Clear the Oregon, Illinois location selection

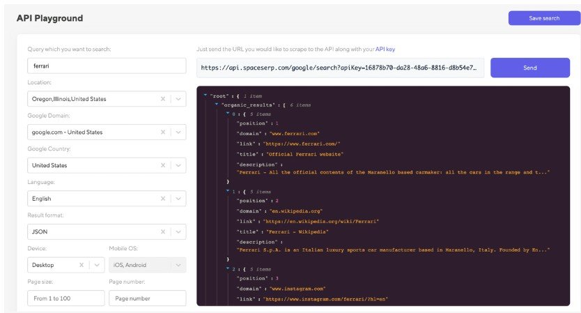coord(162,99)
